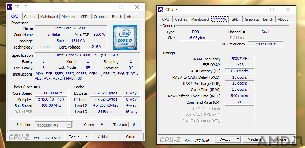Open Mainboard tab in right CPU-Z window
305x148 pixels.
[x=200, y=19]
